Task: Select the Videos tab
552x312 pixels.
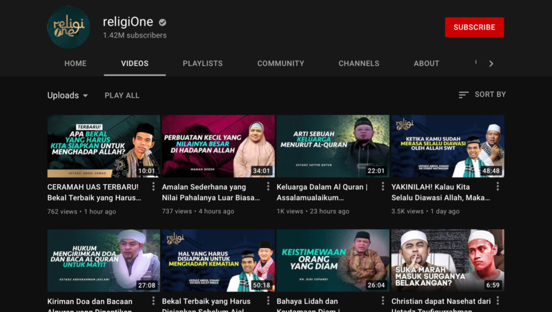Action: pyautogui.click(x=135, y=63)
